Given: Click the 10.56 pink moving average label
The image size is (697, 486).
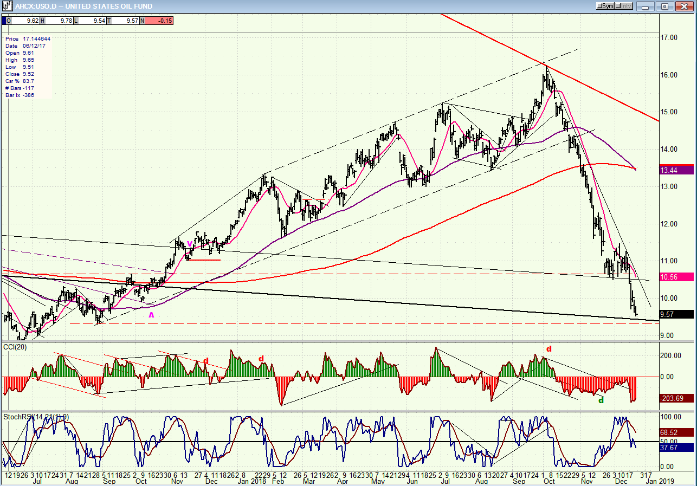Looking at the screenshot, I should (676, 277).
